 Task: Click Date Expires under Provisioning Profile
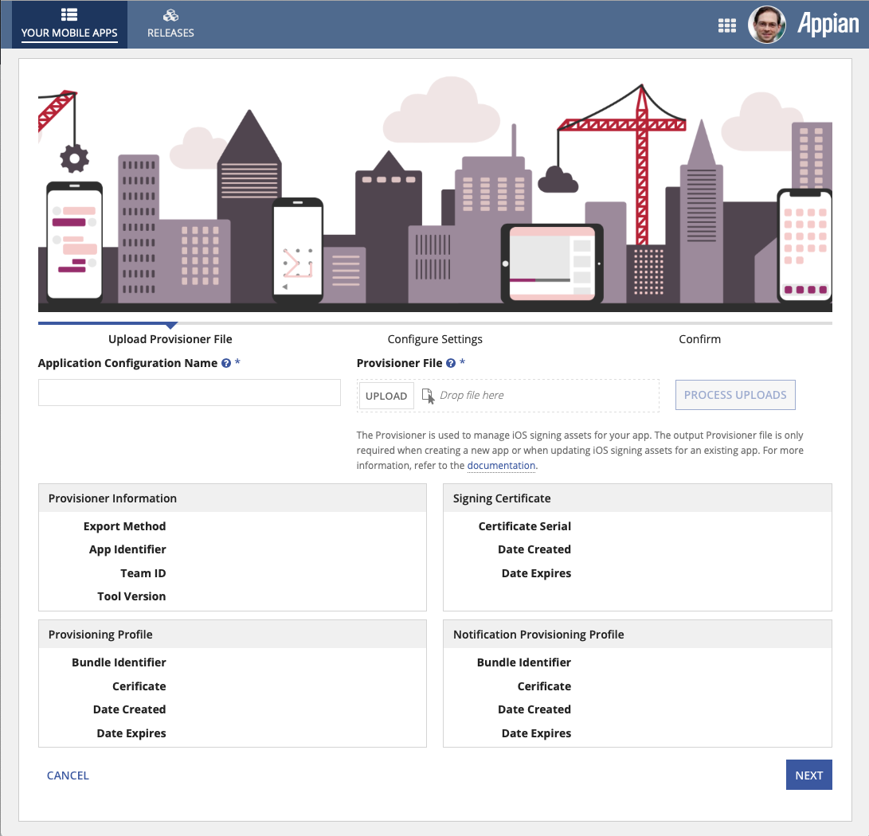click(131, 733)
